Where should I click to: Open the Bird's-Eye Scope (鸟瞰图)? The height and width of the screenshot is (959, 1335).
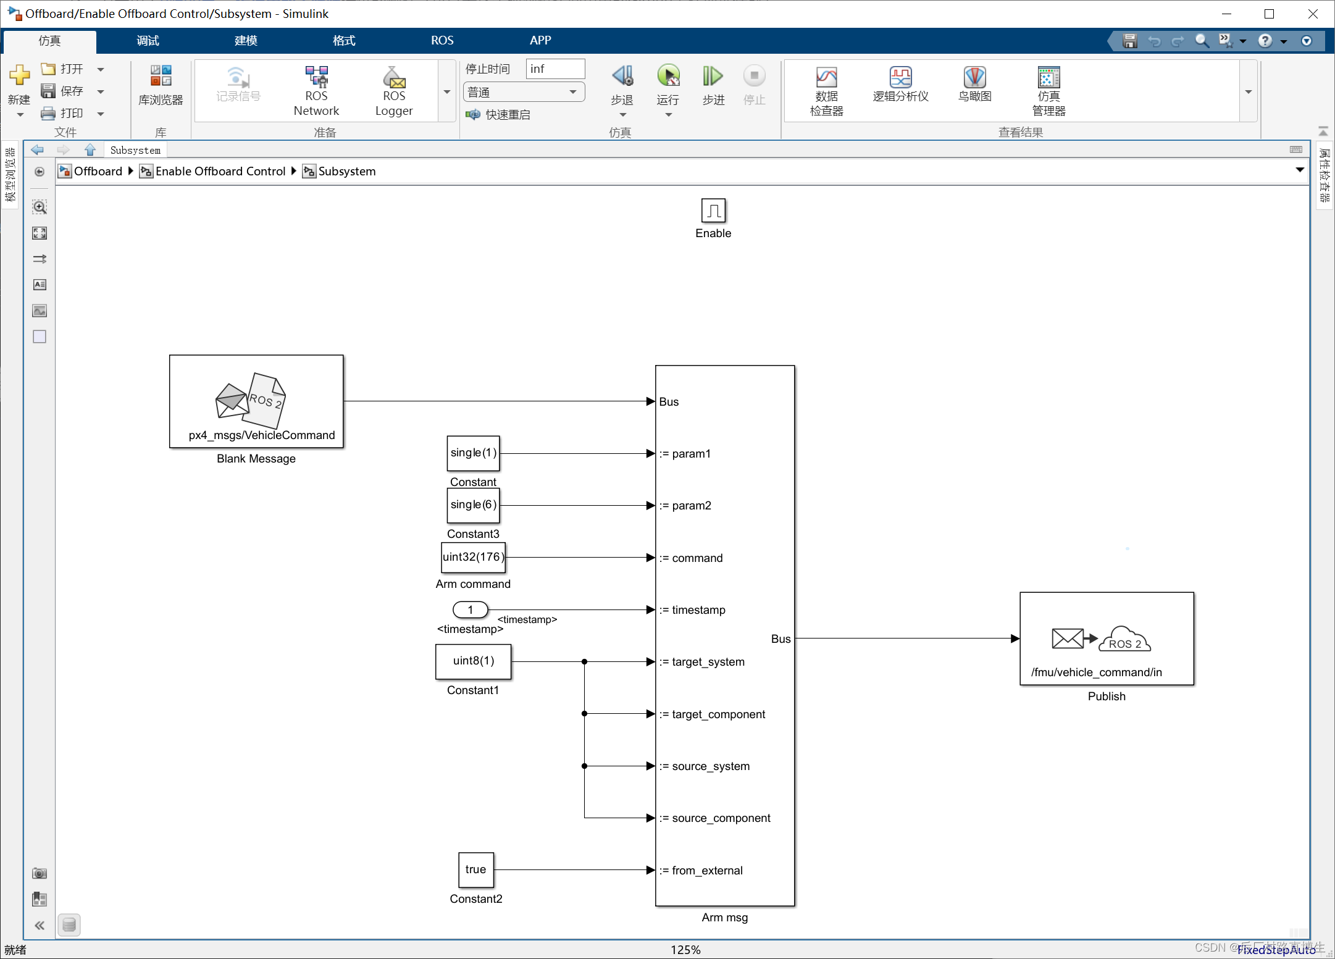point(974,84)
